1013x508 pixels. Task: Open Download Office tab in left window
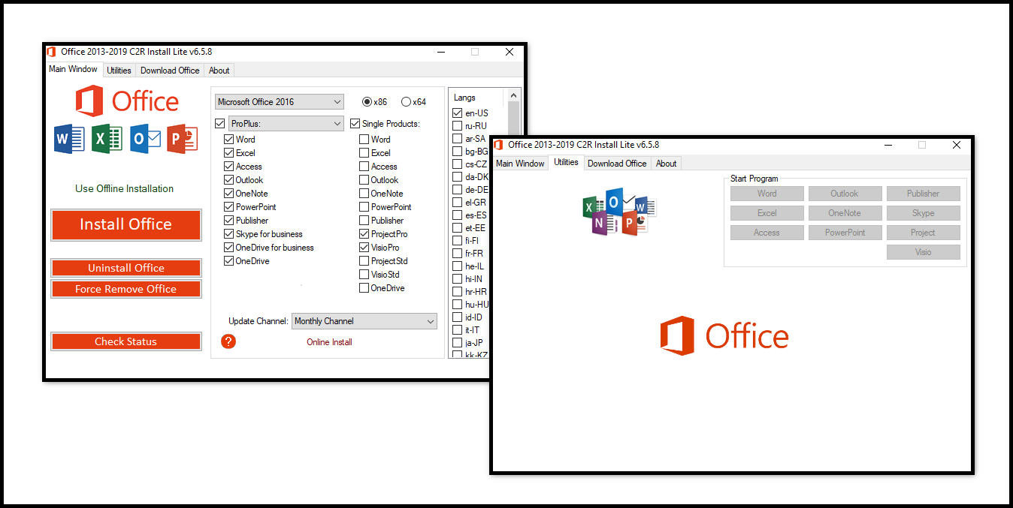pos(170,71)
